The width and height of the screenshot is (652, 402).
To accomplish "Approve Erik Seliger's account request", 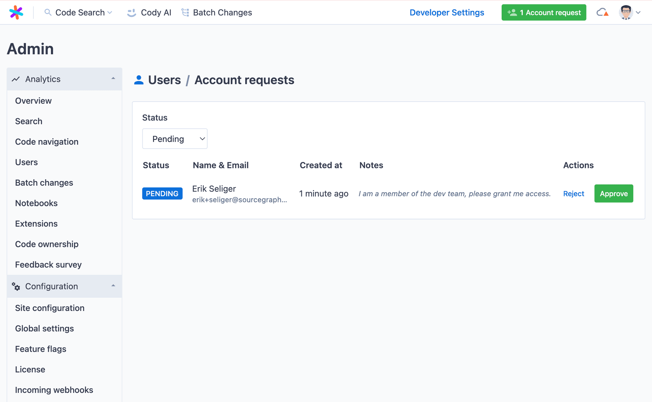I will (614, 194).
